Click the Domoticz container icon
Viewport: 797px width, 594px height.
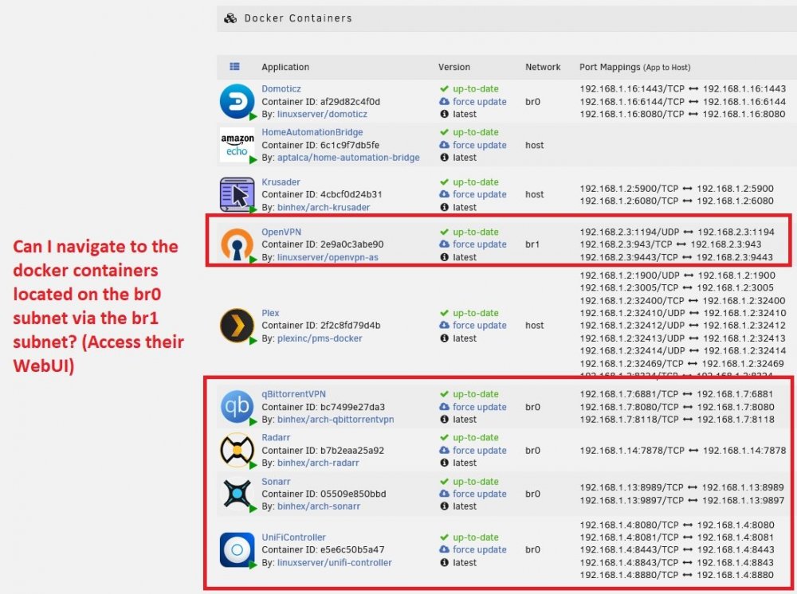237,101
